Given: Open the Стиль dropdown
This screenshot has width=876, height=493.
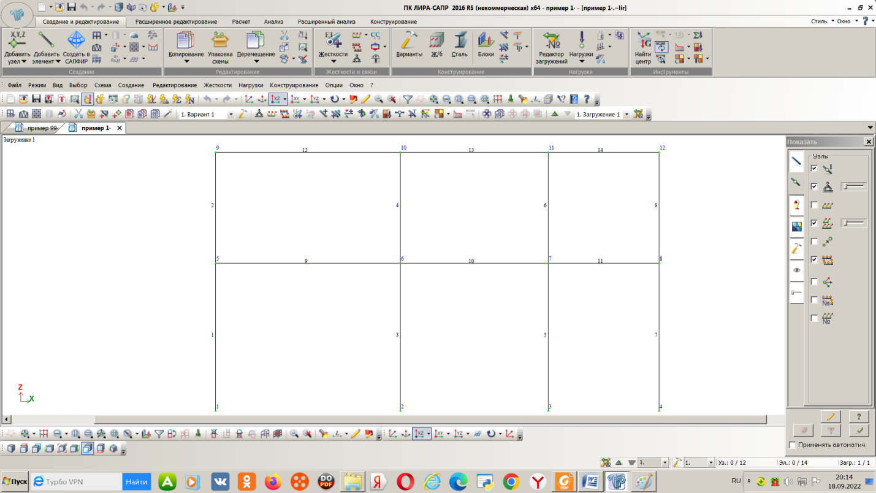Looking at the screenshot, I should (x=823, y=21).
